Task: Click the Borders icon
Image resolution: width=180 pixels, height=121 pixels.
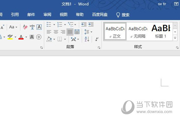Action: (60, 39)
